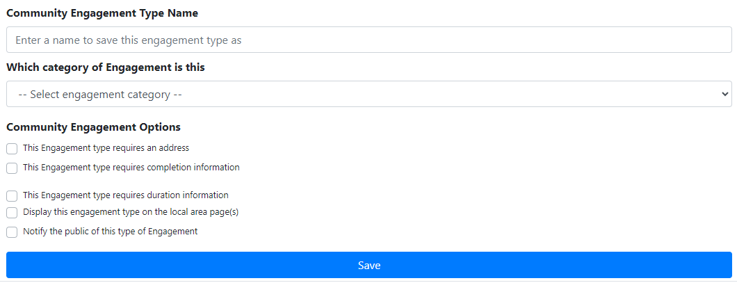Toggle 'Display on the local area page(s)' checkbox

click(x=12, y=213)
